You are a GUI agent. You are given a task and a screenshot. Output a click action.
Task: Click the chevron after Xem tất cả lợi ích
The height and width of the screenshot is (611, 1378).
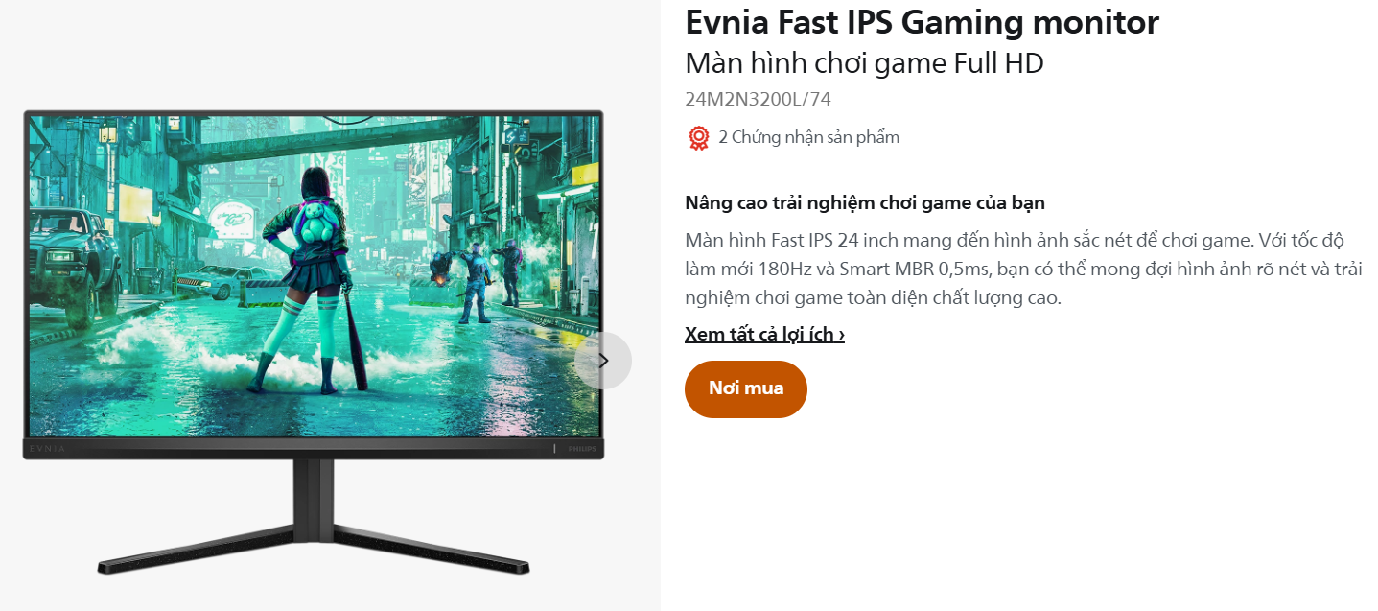[x=841, y=335]
